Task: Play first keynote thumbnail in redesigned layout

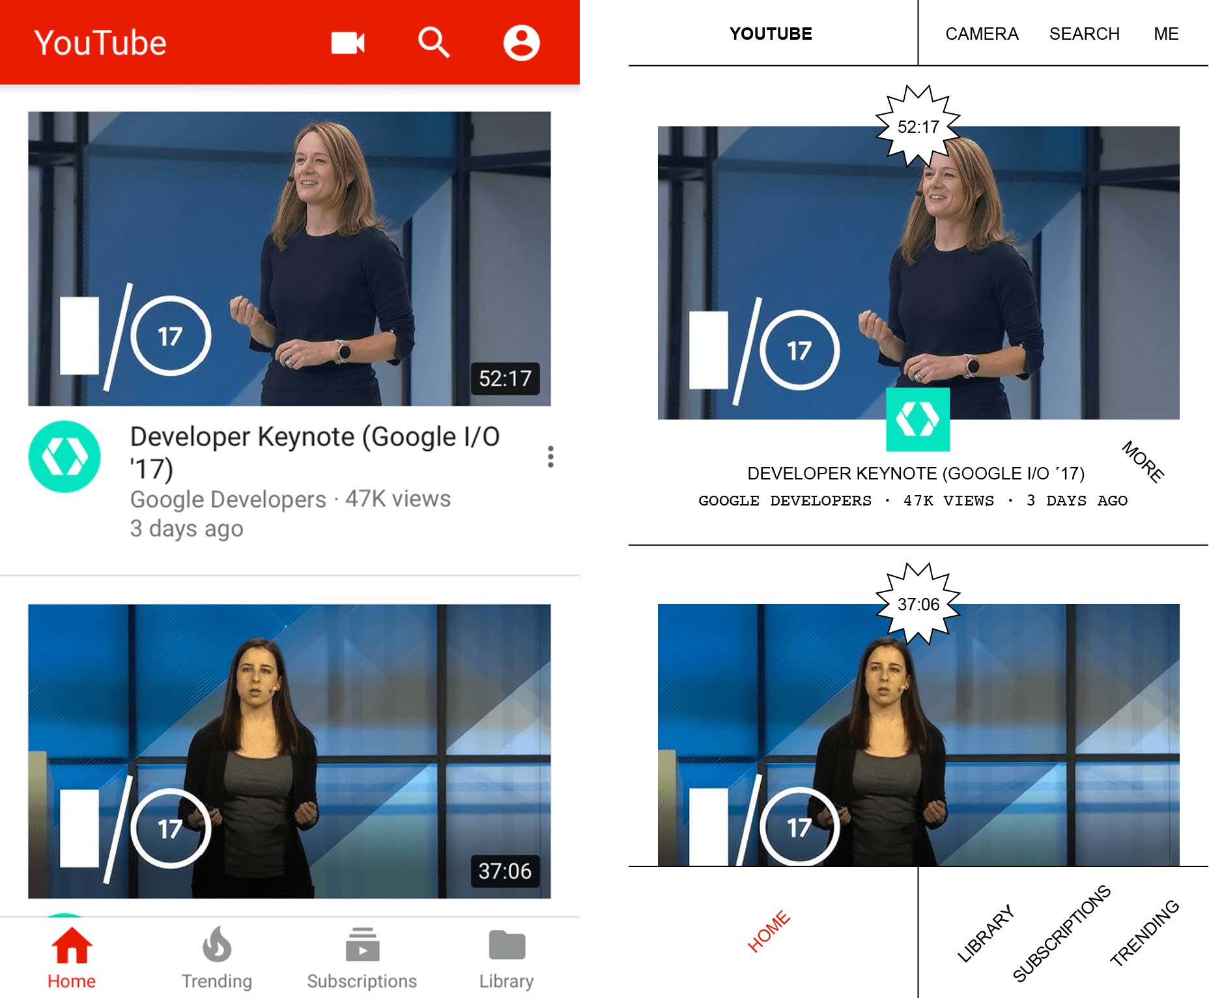Action: [918, 273]
